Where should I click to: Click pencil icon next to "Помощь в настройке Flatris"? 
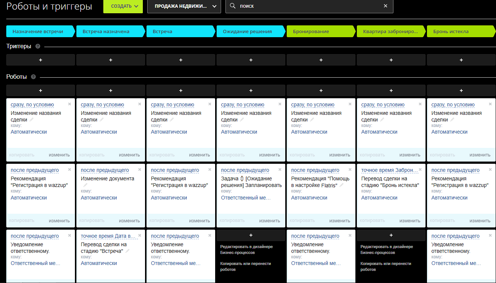(x=341, y=185)
